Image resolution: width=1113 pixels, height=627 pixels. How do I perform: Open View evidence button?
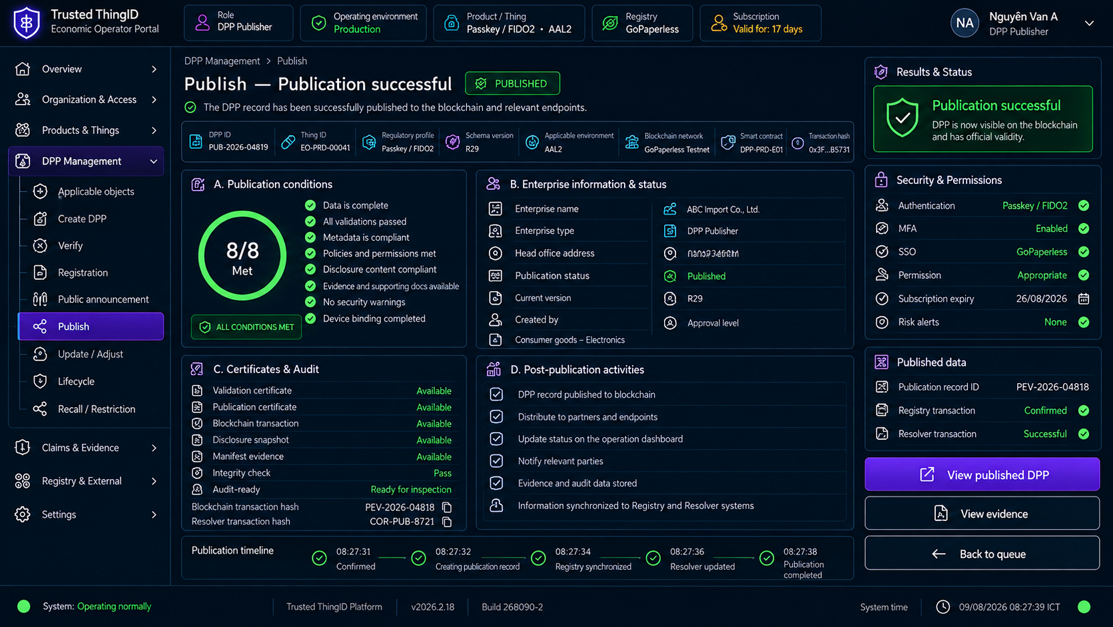point(982,514)
